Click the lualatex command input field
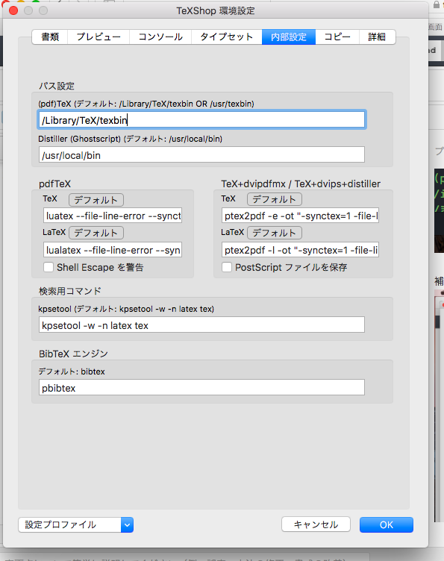Screen dimensions: 444x561 [113, 250]
